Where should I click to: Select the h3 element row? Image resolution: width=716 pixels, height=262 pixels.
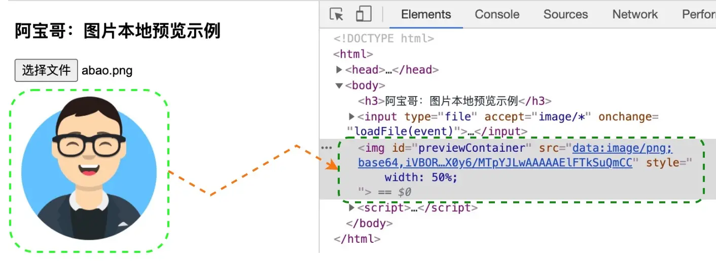pos(454,101)
